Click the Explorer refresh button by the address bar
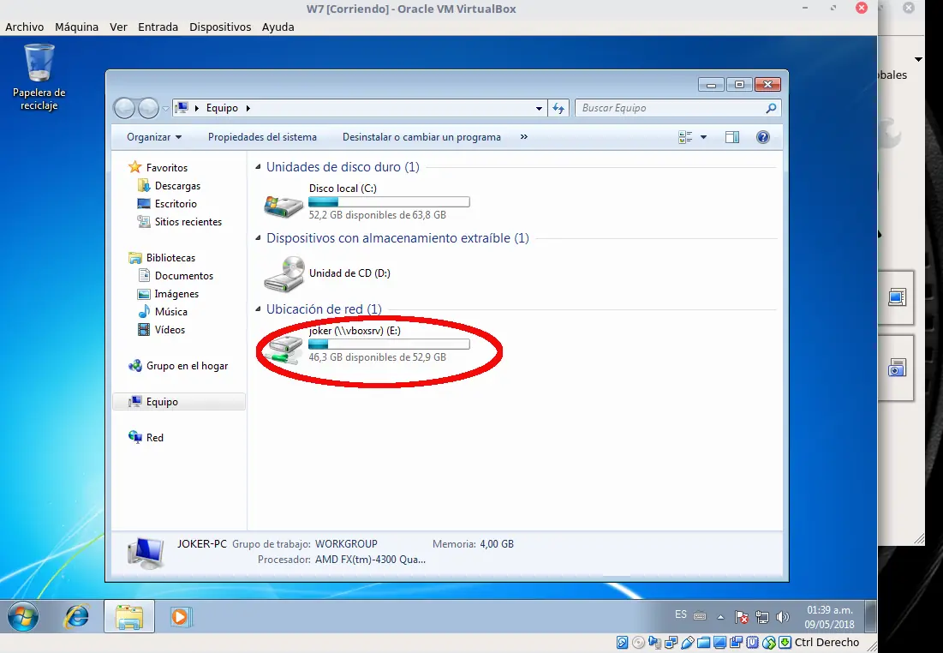This screenshot has height=653, width=943. tap(558, 108)
